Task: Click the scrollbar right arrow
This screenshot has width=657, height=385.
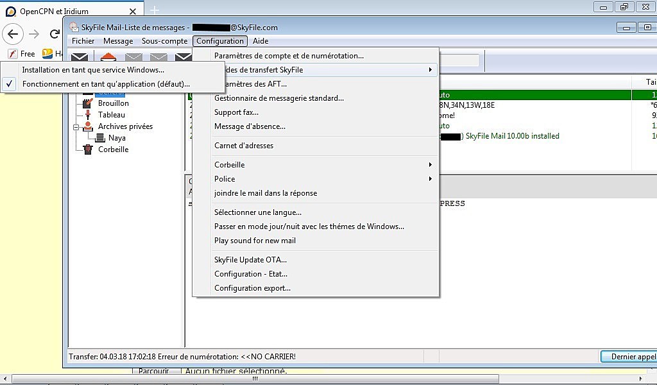Action: [x=640, y=379]
